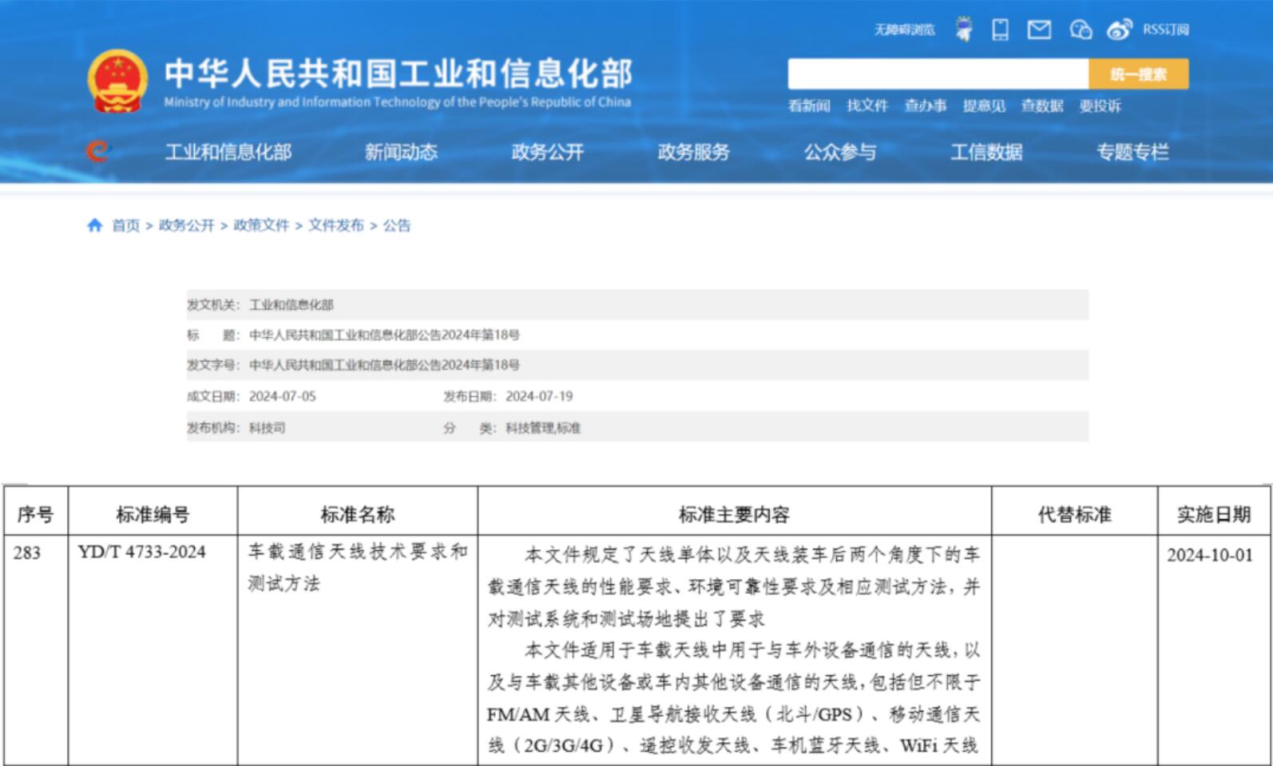The height and width of the screenshot is (766, 1273).
Task: Open the 政务公开 nav menu
Action: [x=548, y=152]
